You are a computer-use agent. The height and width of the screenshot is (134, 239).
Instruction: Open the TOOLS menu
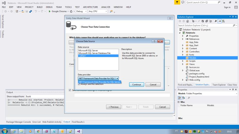pos(68,7)
